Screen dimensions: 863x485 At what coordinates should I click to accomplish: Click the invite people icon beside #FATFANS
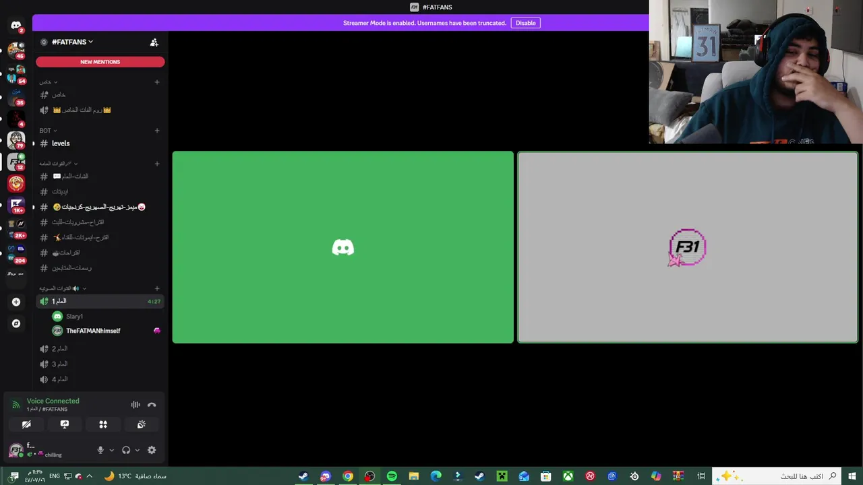click(x=154, y=42)
